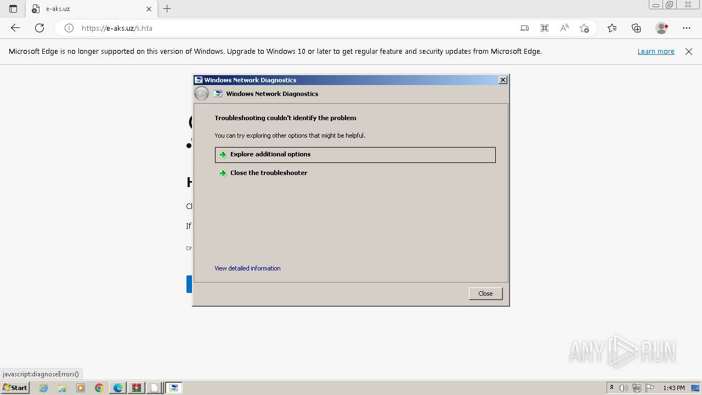
Task: Open the Favorites list
Action: [x=612, y=28]
